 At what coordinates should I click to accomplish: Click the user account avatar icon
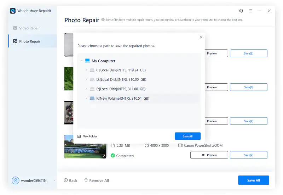(16, 180)
